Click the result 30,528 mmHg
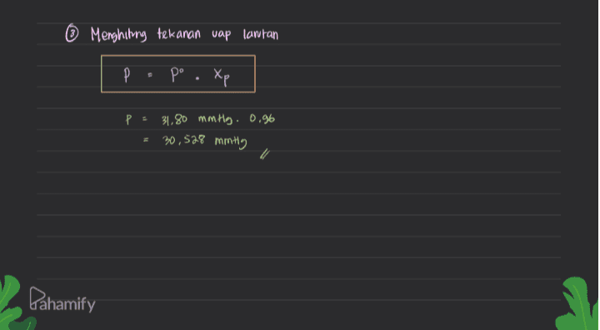This screenshot has height=330, width=600. [x=205, y=142]
